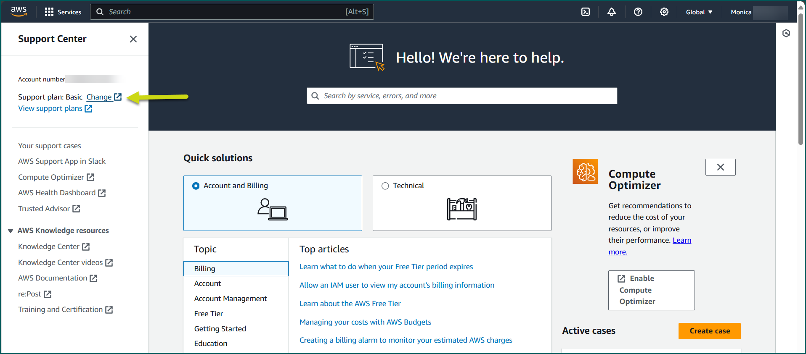Open Trusted Advisor sidebar link
The width and height of the screenshot is (806, 354).
[x=49, y=209]
